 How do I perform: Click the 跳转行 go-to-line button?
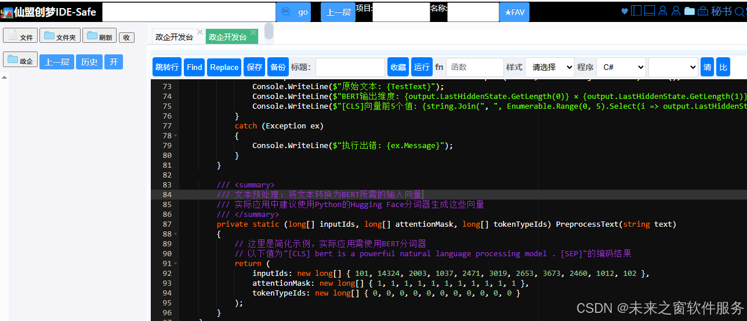167,67
